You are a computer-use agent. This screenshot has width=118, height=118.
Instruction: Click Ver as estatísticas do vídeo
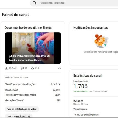[22, 109]
